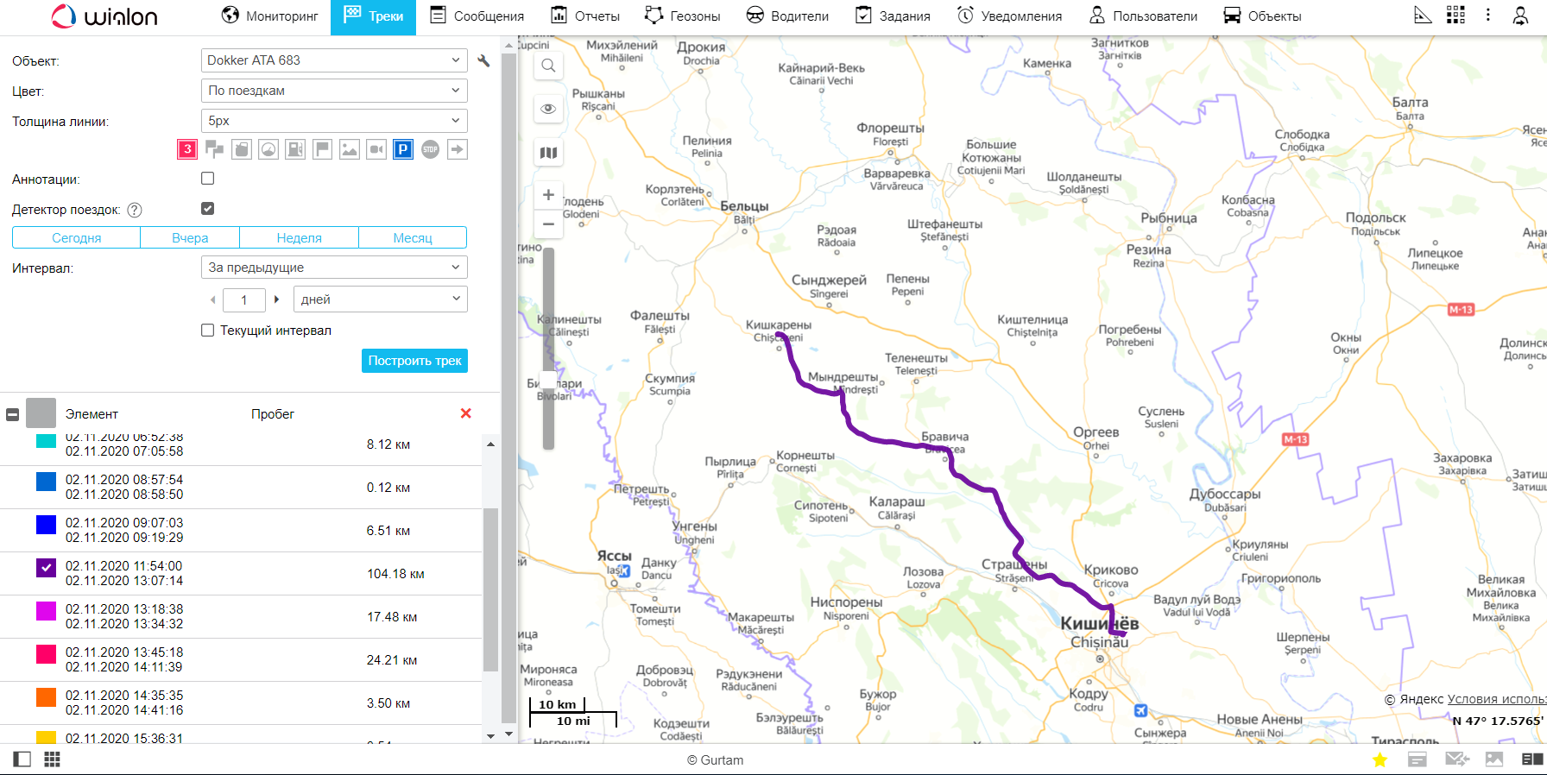Toggle the fuel filling station marker icon
Image resolution: width=1547 pixels, height=775 pixels.
click(x=295, y=149)
